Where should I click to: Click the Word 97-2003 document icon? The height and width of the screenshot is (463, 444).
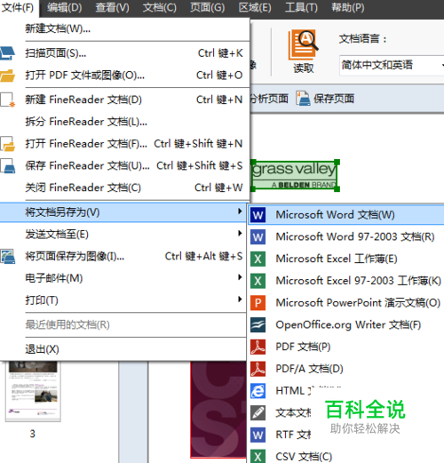tap(258, 236)
